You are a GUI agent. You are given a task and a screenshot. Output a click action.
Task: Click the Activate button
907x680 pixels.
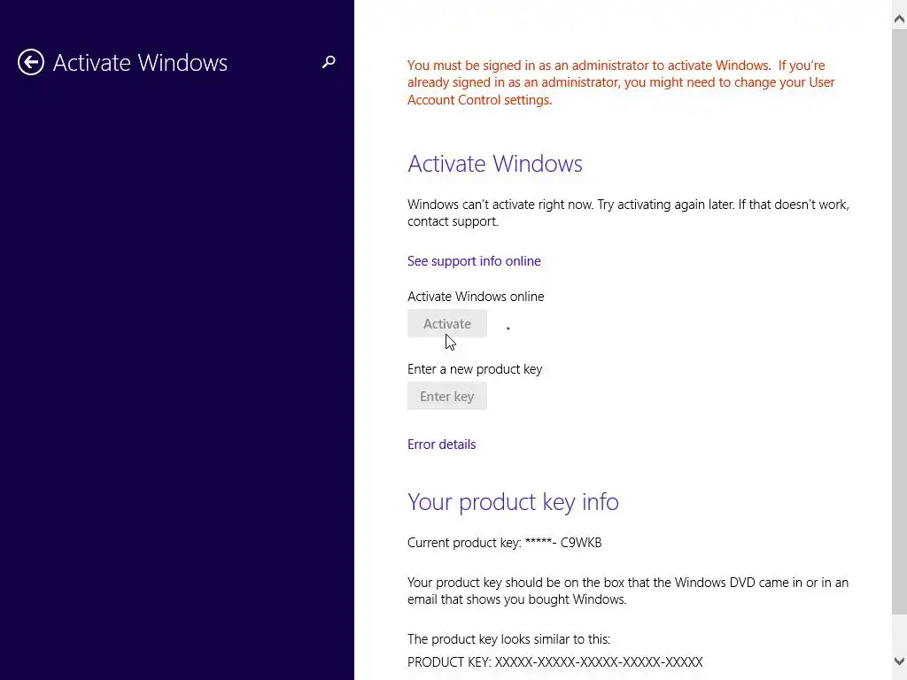[x=447, y=324]
